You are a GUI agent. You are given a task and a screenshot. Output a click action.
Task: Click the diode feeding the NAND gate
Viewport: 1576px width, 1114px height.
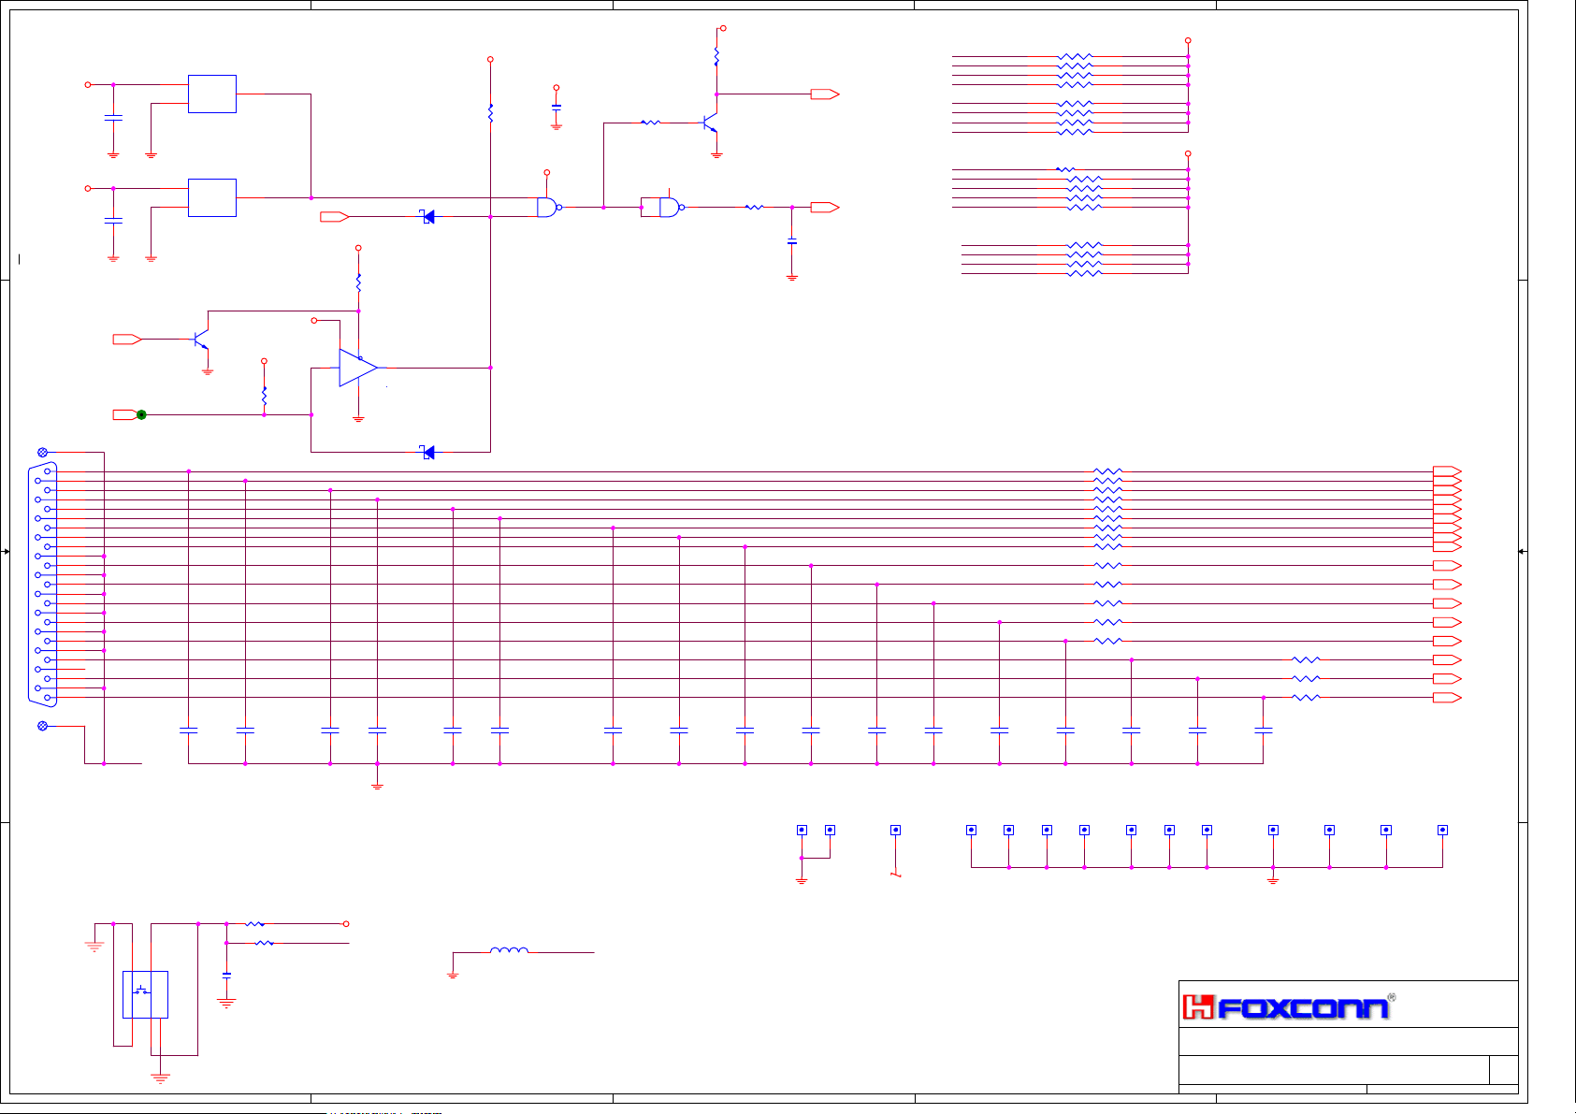pyautogui.click(x=427, y=217)
